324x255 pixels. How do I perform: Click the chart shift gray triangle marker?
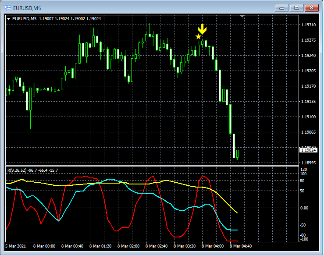[242, 16]
